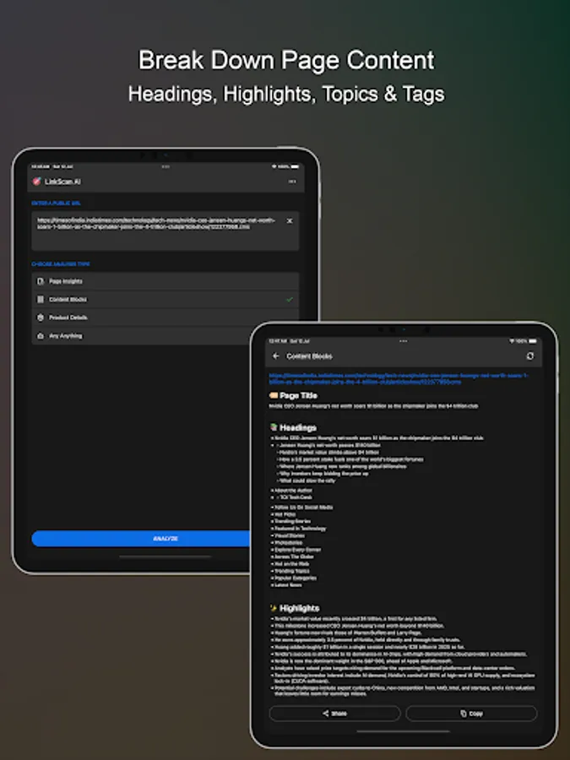
Task: Click the Content Blocks grid icon
Action: coord(41,300)
